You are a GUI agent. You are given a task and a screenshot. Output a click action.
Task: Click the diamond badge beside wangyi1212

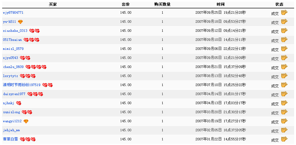tap(26, 121)
